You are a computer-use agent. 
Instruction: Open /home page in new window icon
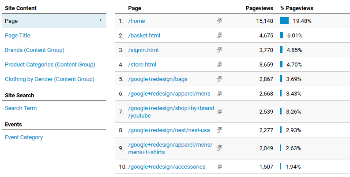(219, 21)
